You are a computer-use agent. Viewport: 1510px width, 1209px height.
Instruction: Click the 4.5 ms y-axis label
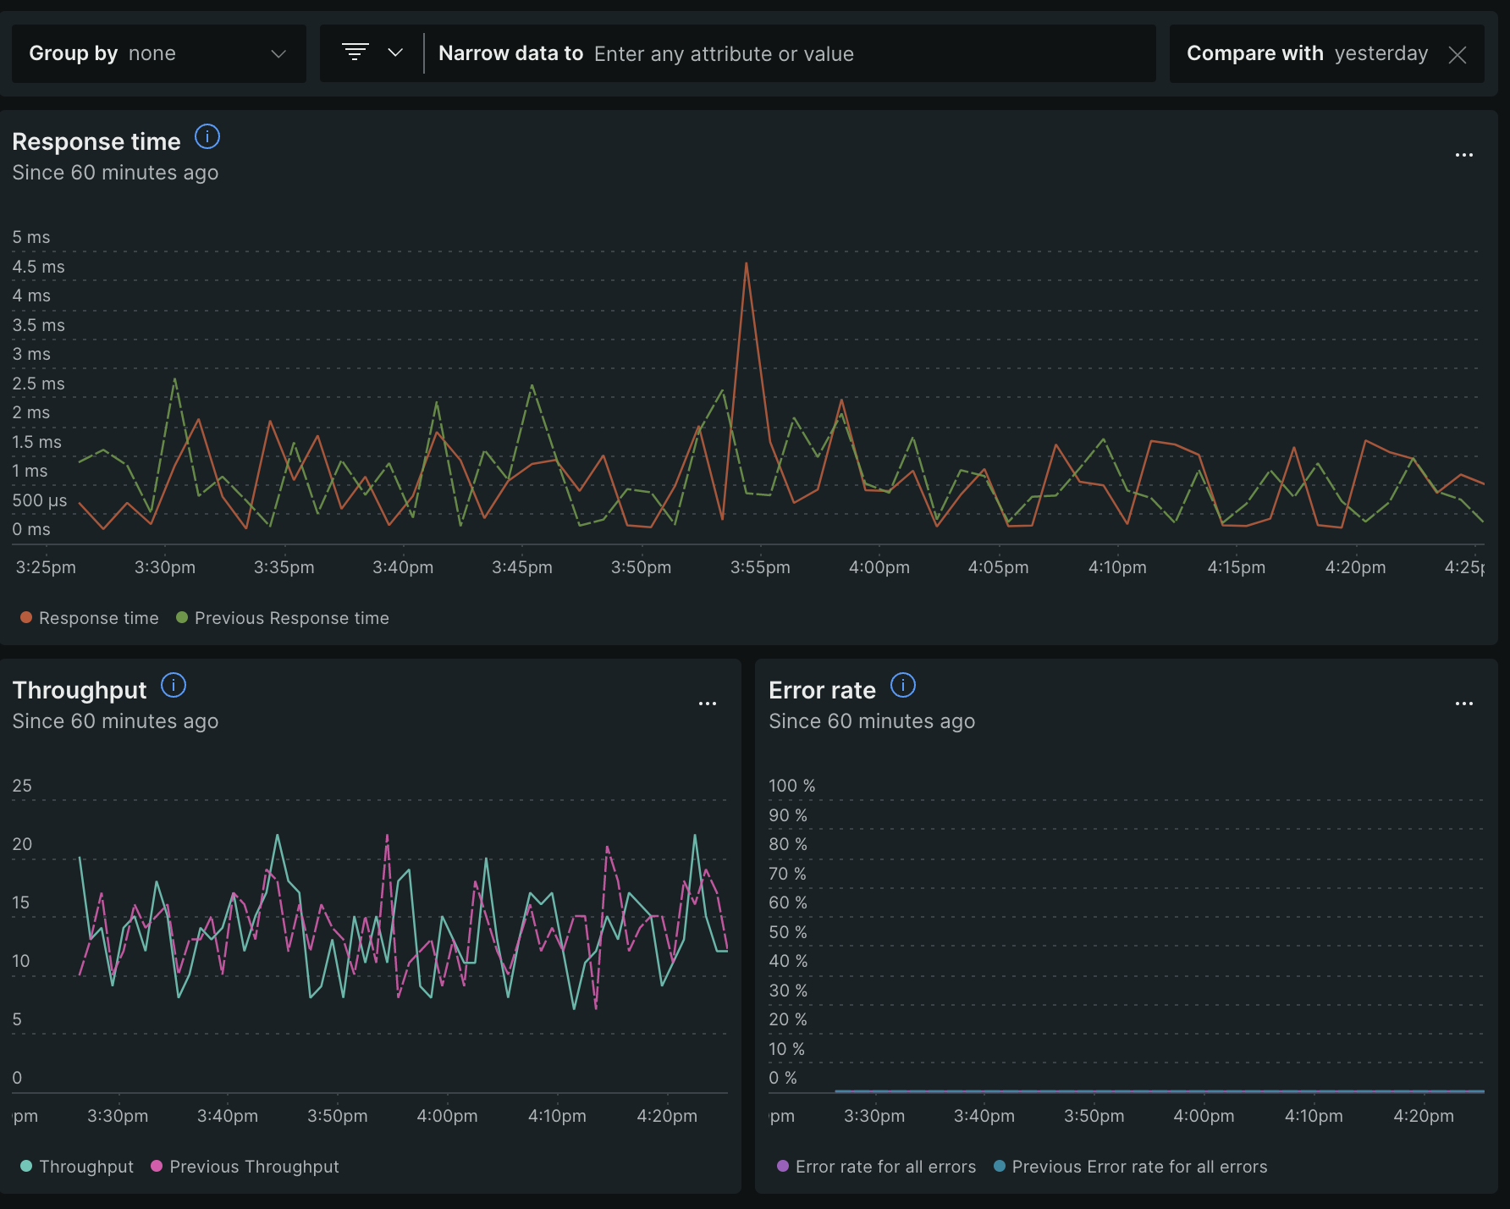38,267
